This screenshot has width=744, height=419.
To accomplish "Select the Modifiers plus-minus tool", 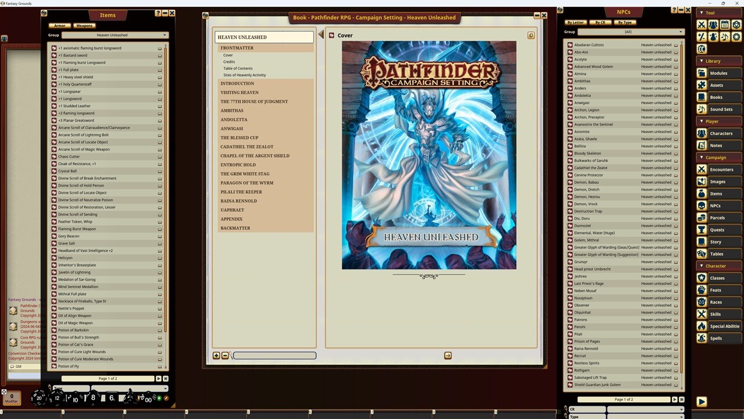I will [x=702, y=36].
